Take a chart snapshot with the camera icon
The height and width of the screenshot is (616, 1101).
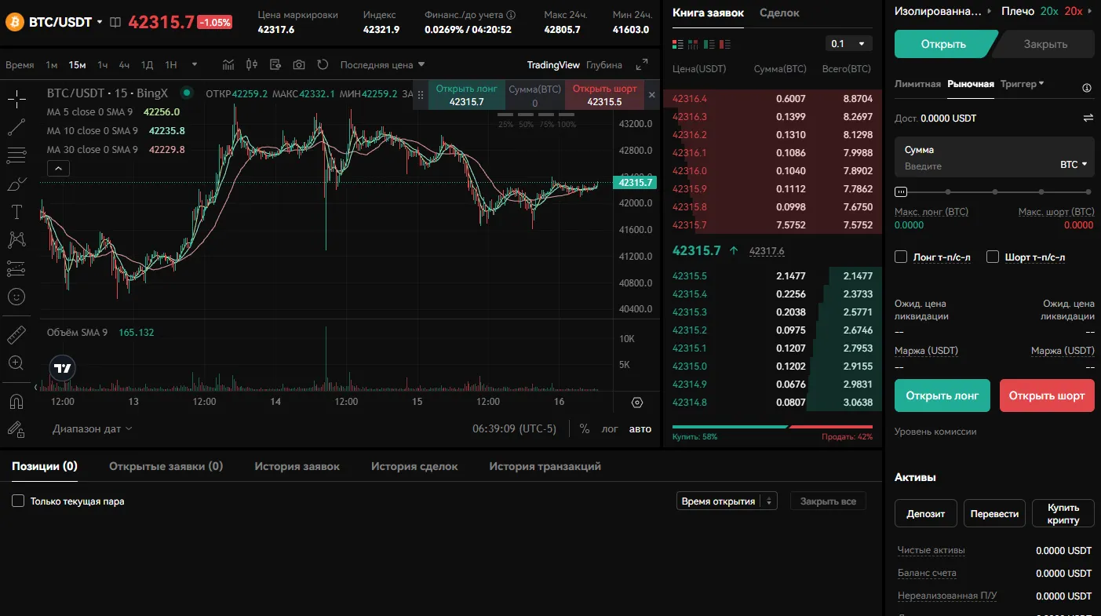(298, 64)
